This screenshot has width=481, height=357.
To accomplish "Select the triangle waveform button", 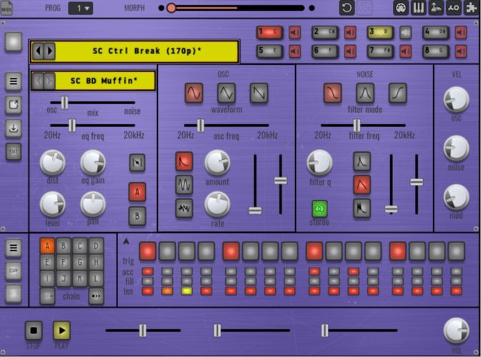I will click(227, 93).
